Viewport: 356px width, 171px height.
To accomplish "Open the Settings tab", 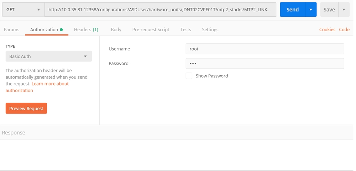I will pos(210,29).
